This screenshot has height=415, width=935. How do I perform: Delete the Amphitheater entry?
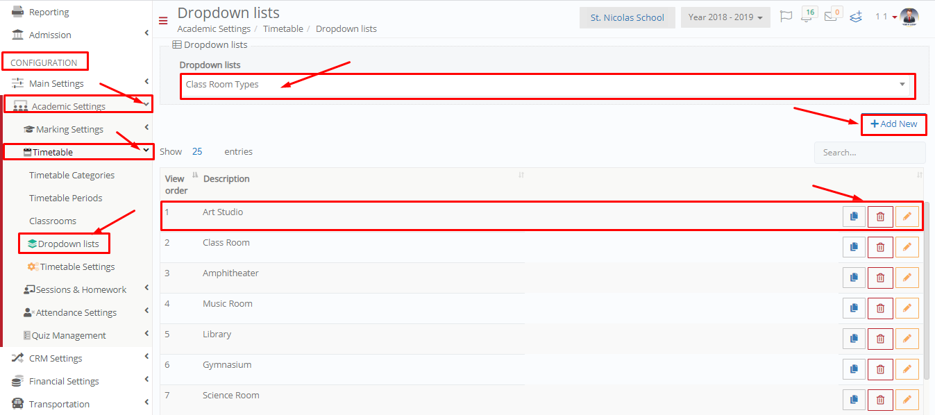click(x=880, y=278)
